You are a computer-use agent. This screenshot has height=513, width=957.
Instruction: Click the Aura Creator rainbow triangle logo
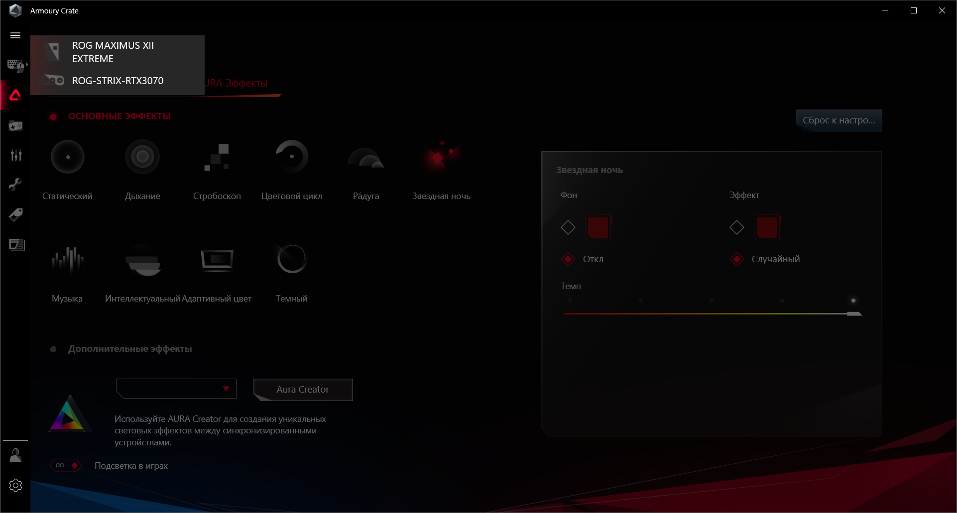[x=70, y=413]
